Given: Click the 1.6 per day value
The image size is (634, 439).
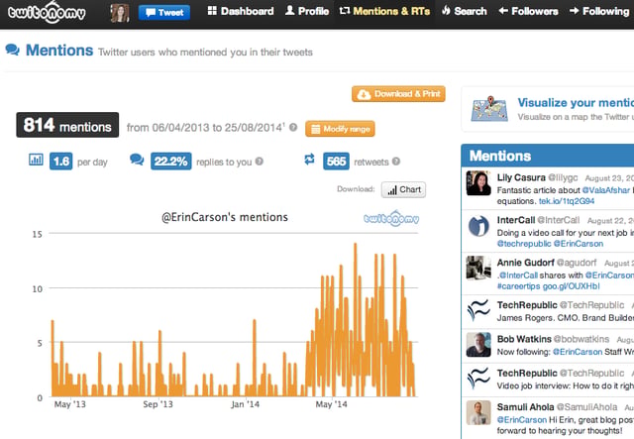Looking at the screenshot, I should tap(61, 162).
